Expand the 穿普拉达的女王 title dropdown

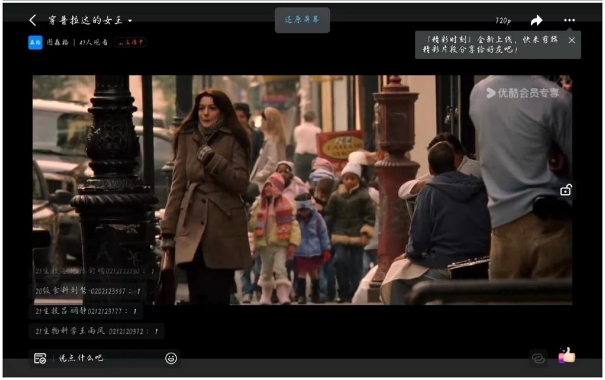click(x=130, y=21)
